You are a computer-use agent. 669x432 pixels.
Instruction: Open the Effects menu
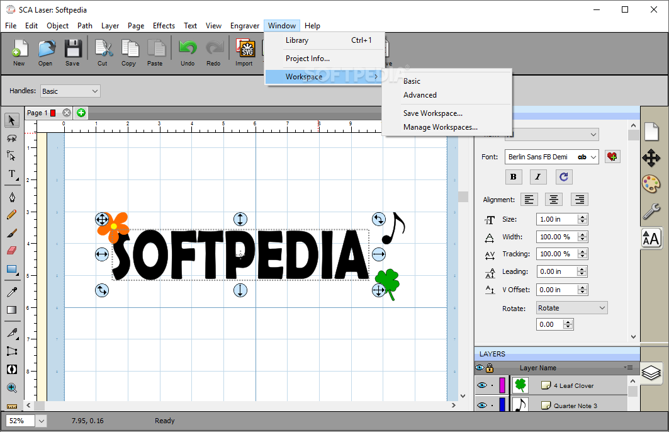[x=164, y=26]
